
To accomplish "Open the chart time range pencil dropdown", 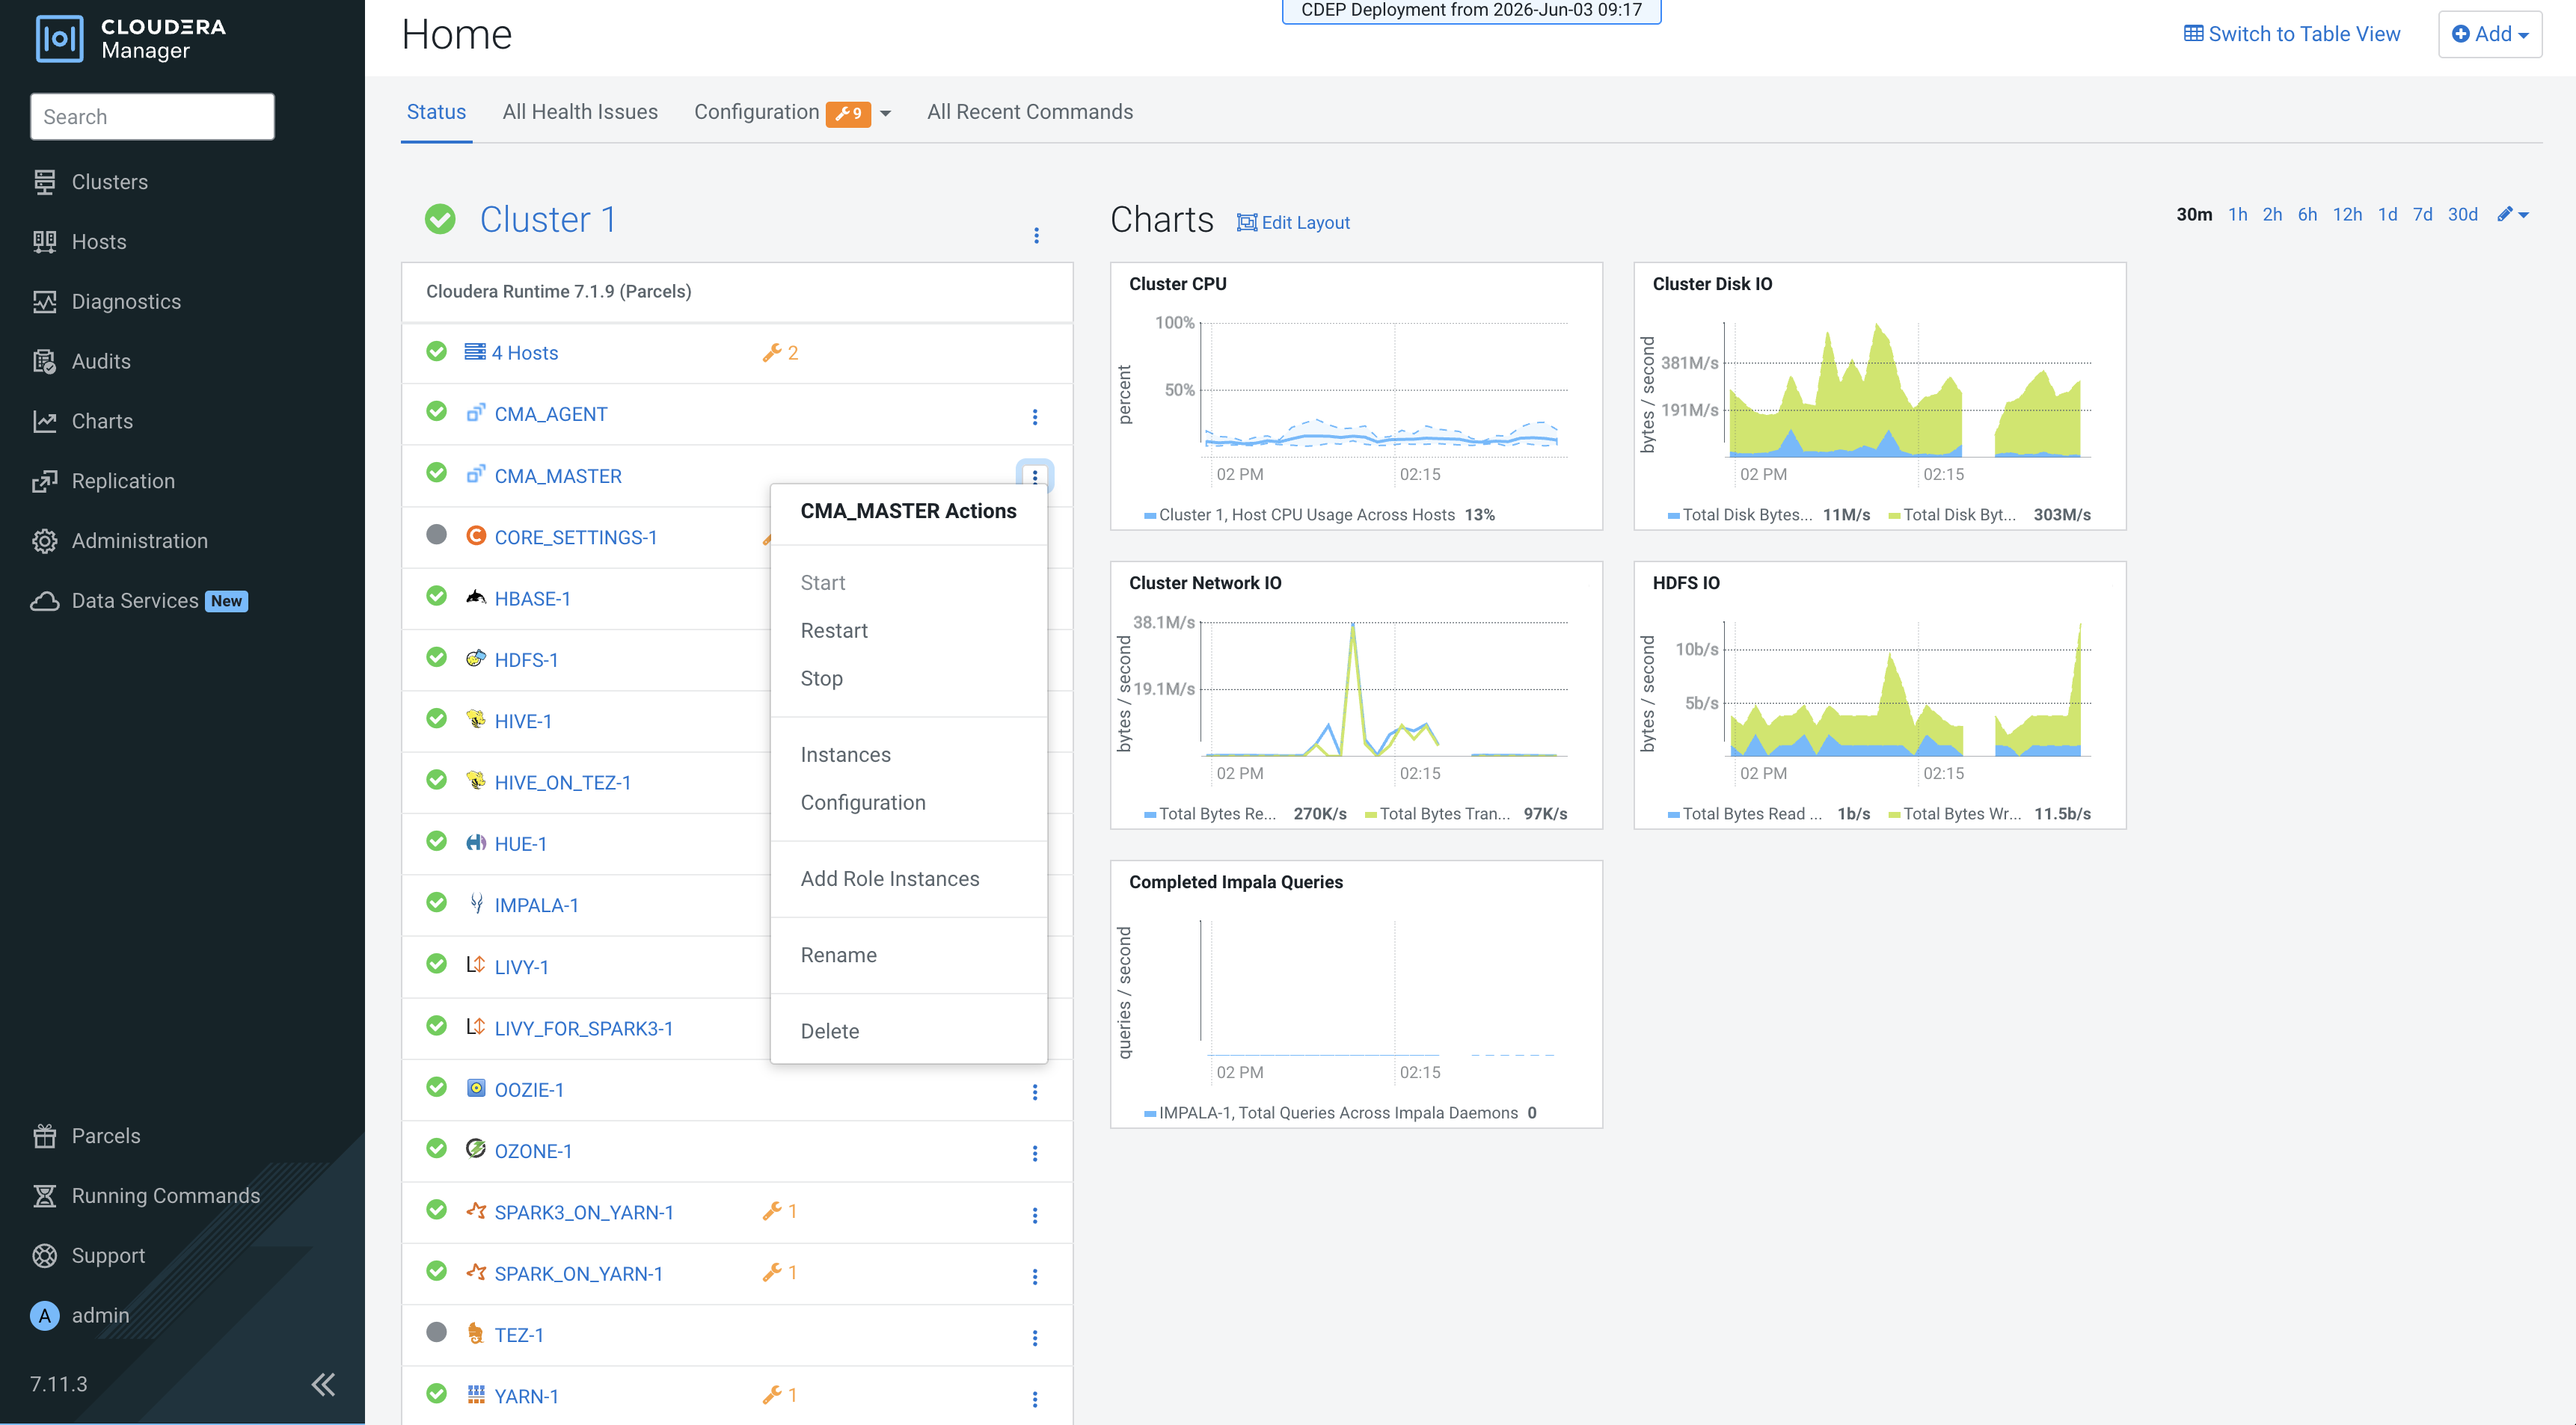I will 2513,215.
